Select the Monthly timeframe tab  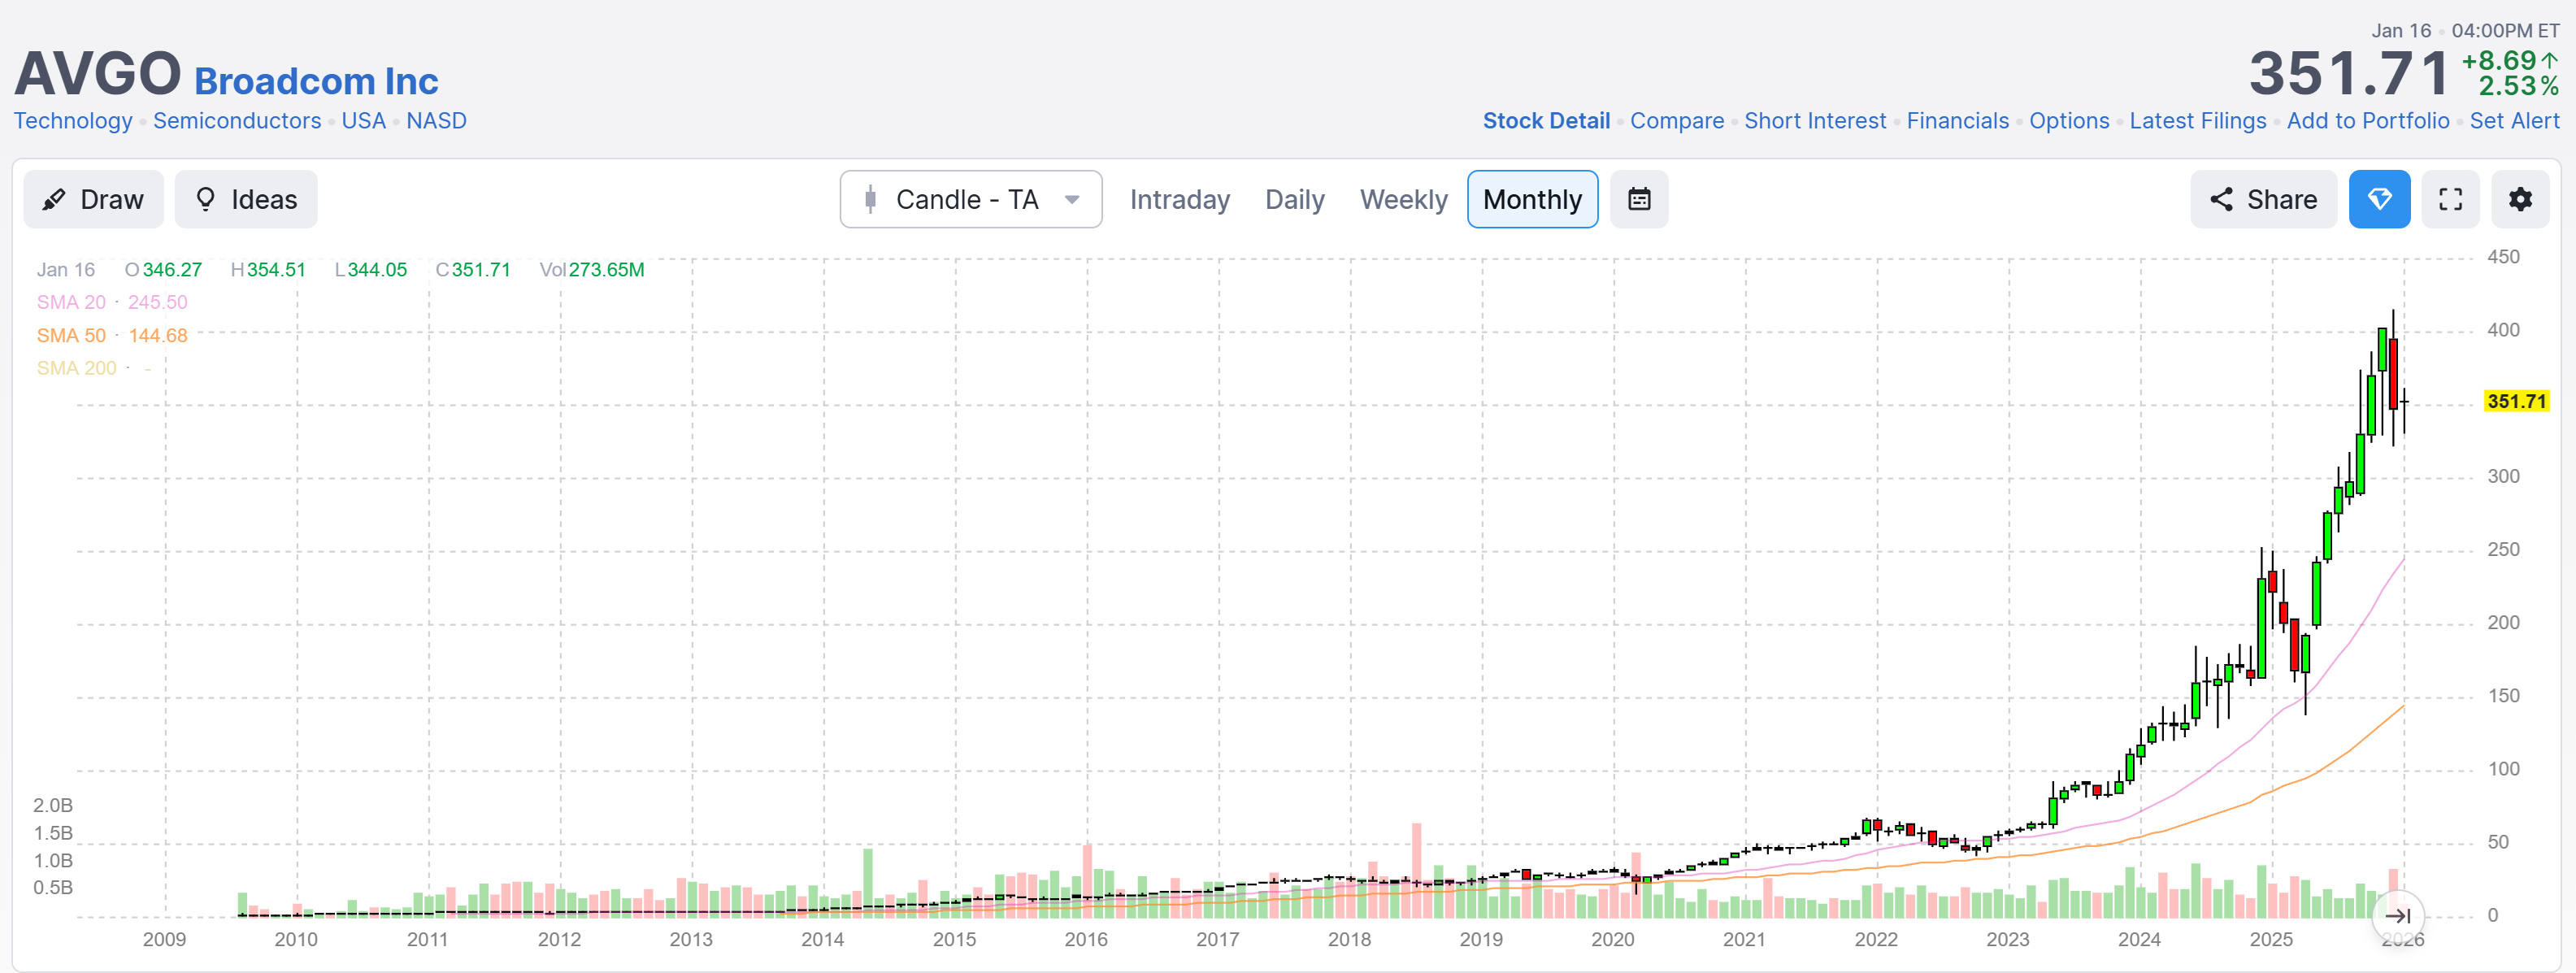pyautogui.click(x=1531, y=199)
